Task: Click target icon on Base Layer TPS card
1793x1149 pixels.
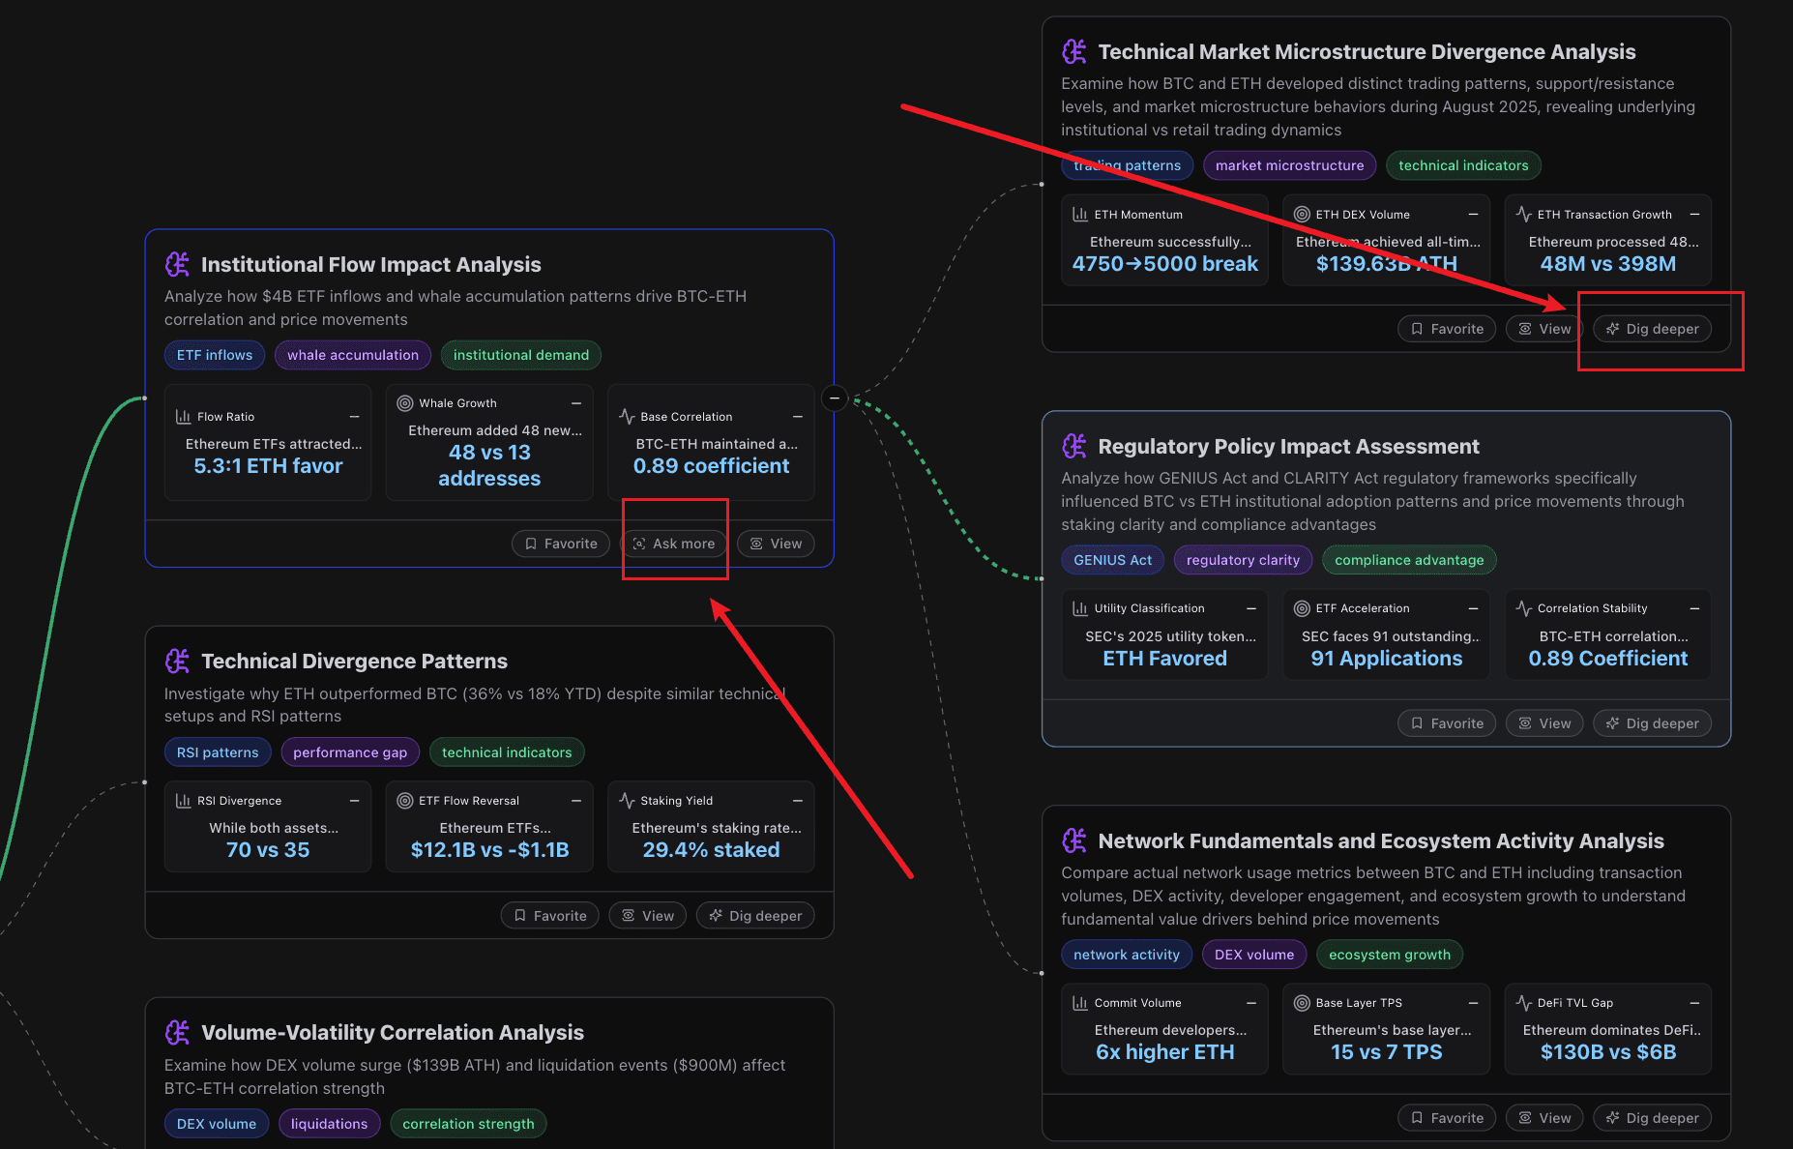Action: (x=1302, y=1003)
